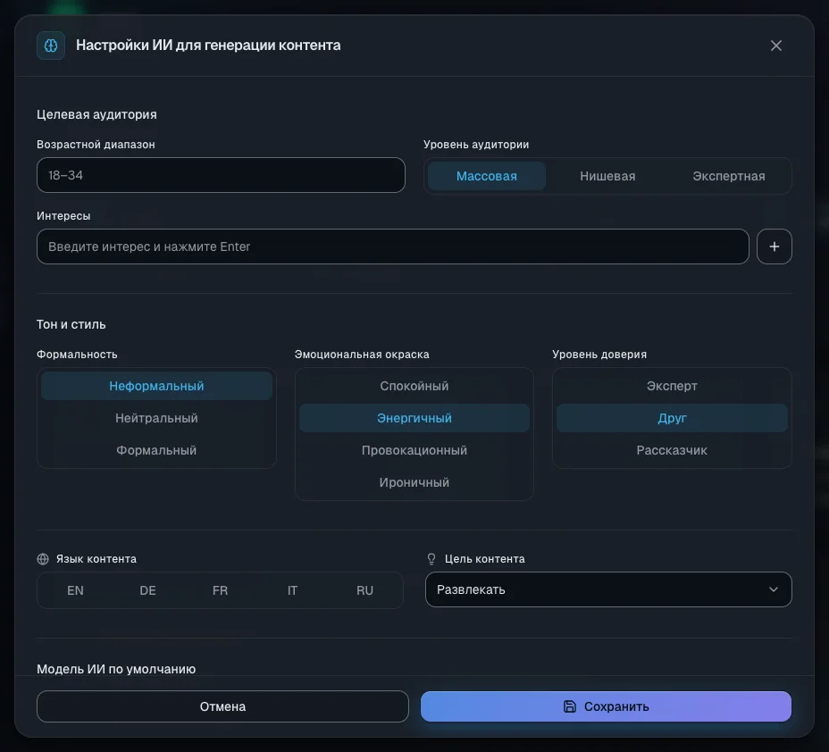Switch content language to IT
This screenshot has height=752, width=829.
pos(292,590)
